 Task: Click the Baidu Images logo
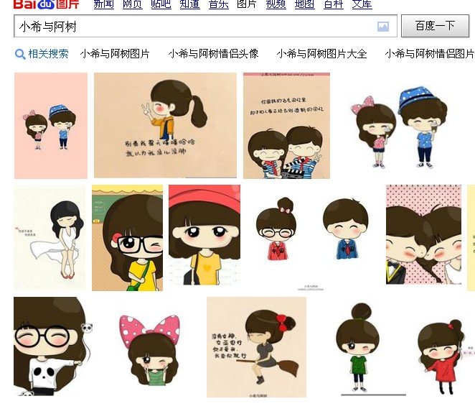pyautogui.click(x=47, y=4)
